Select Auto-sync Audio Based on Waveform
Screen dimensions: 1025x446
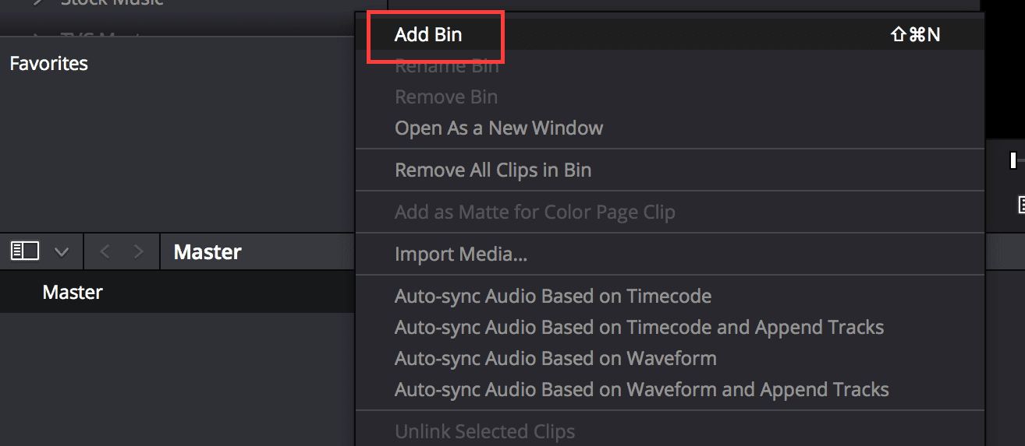555,358
